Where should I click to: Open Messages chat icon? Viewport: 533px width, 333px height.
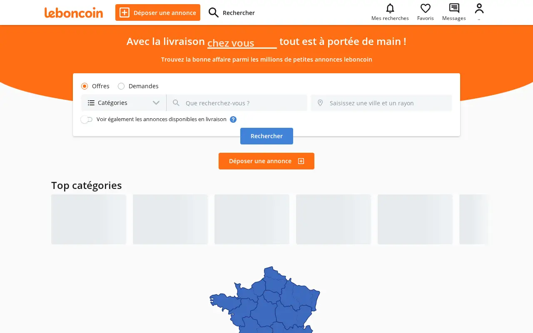(454, 8)
